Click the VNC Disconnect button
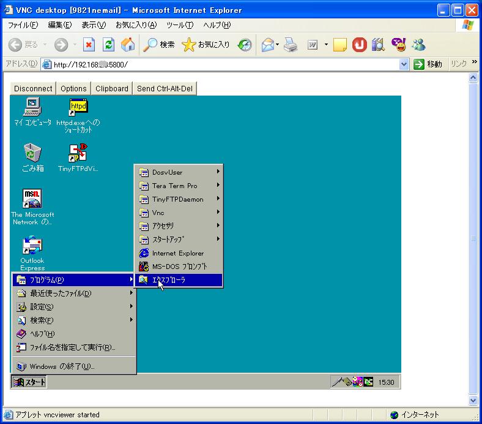This screenshot has height=424, width=482. [x=33, y=89]
